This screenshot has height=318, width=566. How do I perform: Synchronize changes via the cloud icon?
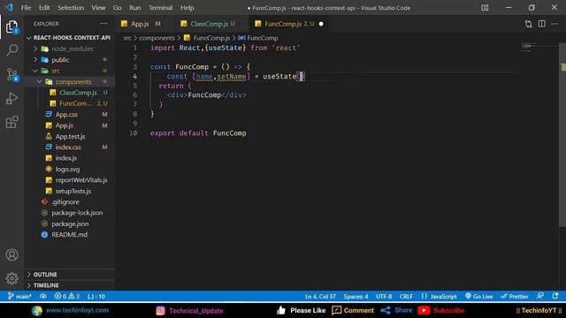43,297
